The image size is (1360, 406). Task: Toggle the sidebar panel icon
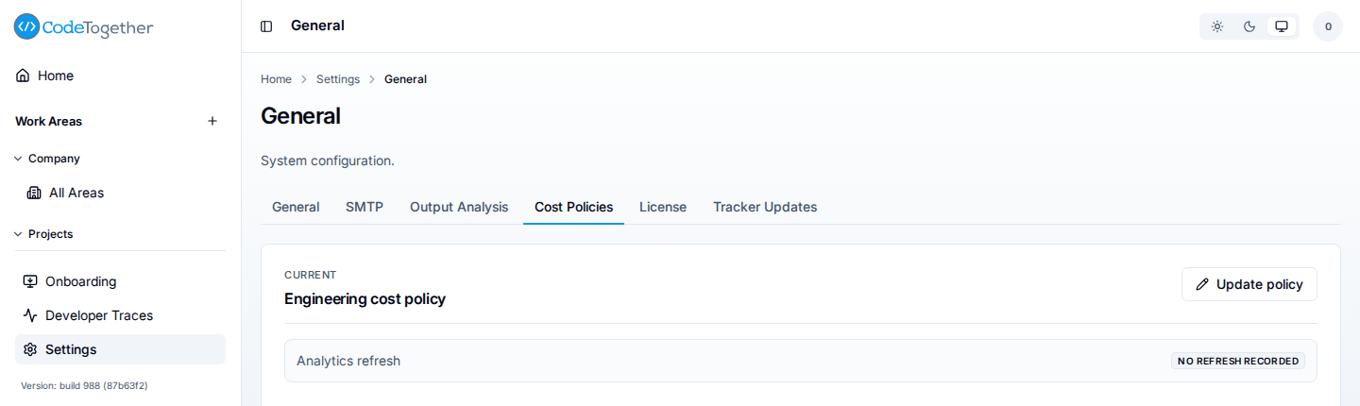(x=266, y=26)
